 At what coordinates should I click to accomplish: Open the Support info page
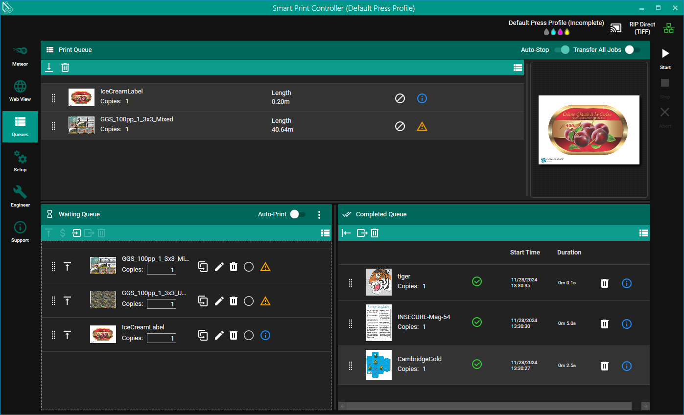(20, 231)
